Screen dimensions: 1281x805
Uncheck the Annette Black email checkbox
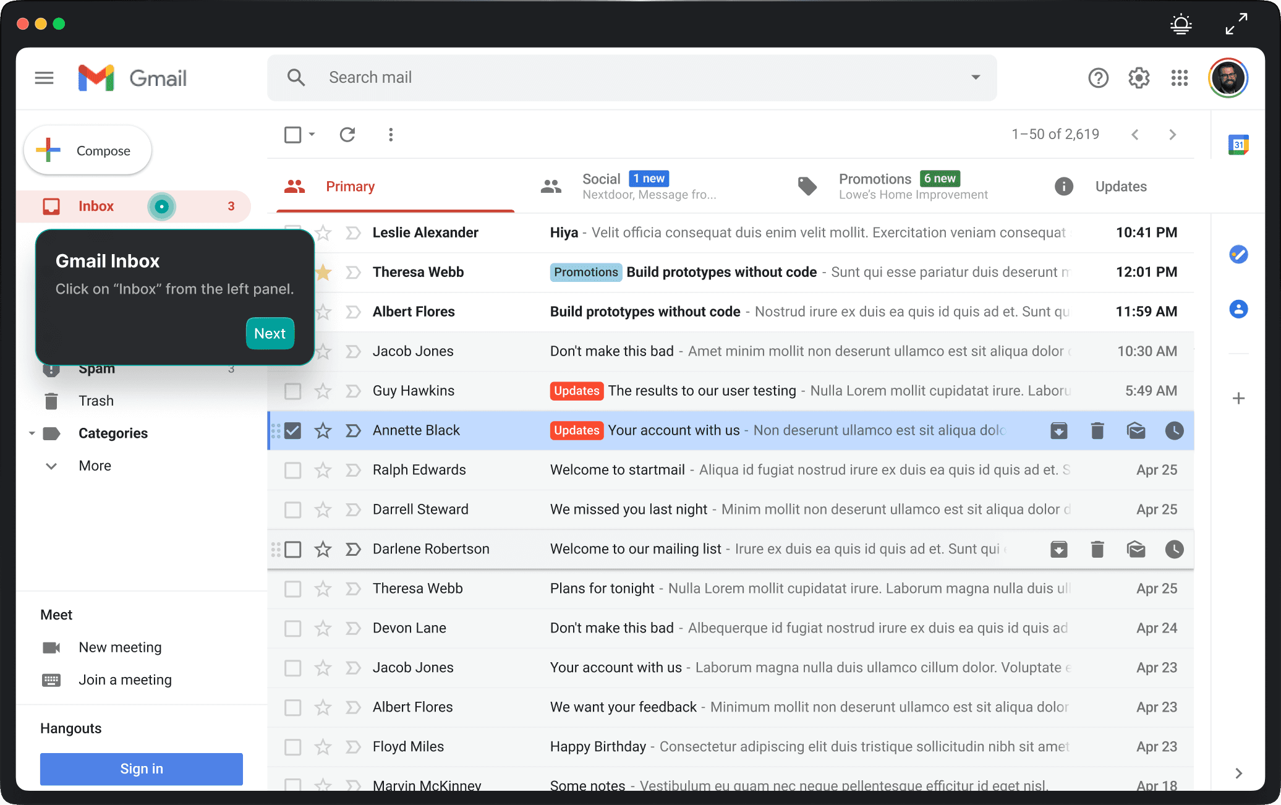[292, 430]
